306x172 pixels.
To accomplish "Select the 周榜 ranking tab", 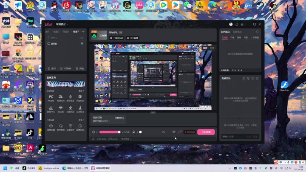I will pyautogui.click(x=239, y=37).
